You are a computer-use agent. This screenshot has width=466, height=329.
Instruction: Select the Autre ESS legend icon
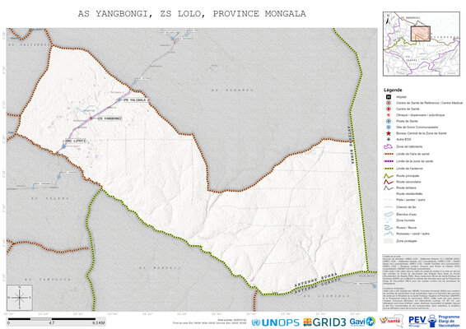coord(388,139)
